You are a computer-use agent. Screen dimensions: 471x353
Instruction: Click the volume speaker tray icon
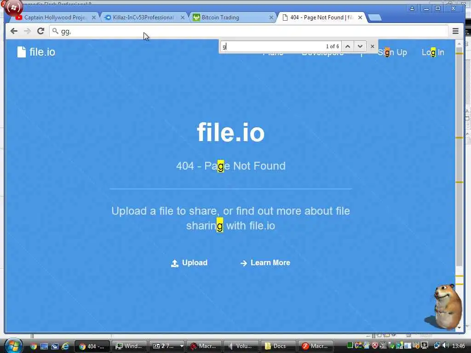(445, 346)
